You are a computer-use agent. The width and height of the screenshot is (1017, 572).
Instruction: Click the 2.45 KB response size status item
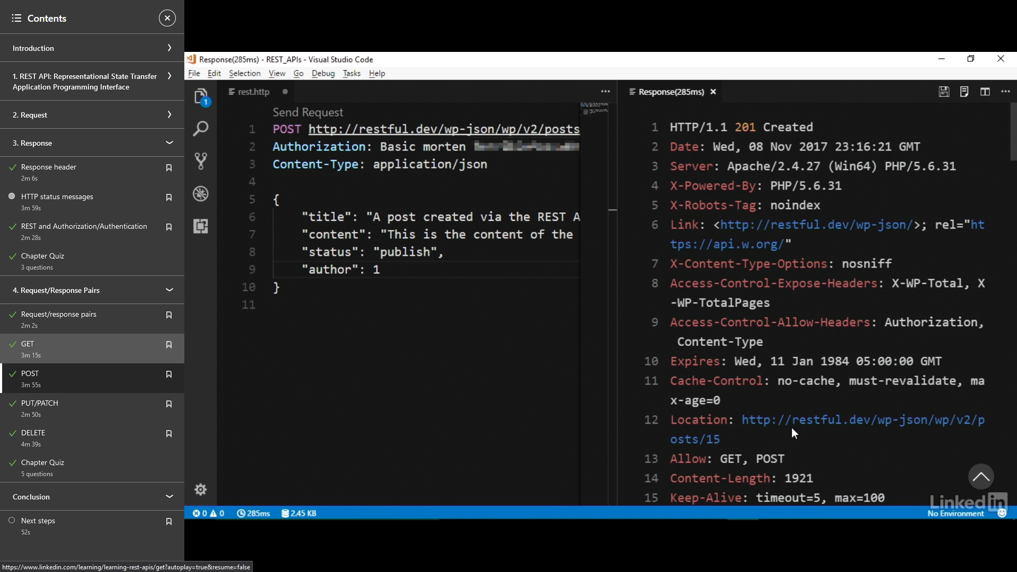[299, 513]
